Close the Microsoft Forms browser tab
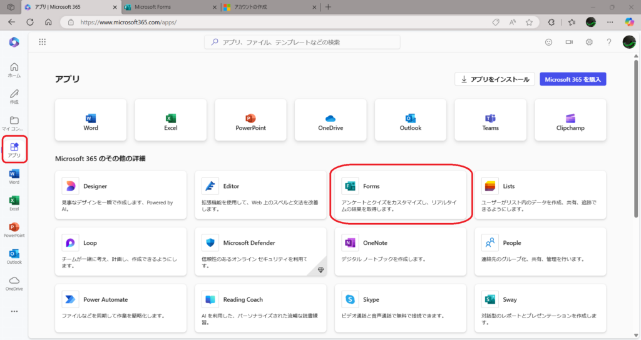This screenshot has width=641, height=340. (215, 7)
